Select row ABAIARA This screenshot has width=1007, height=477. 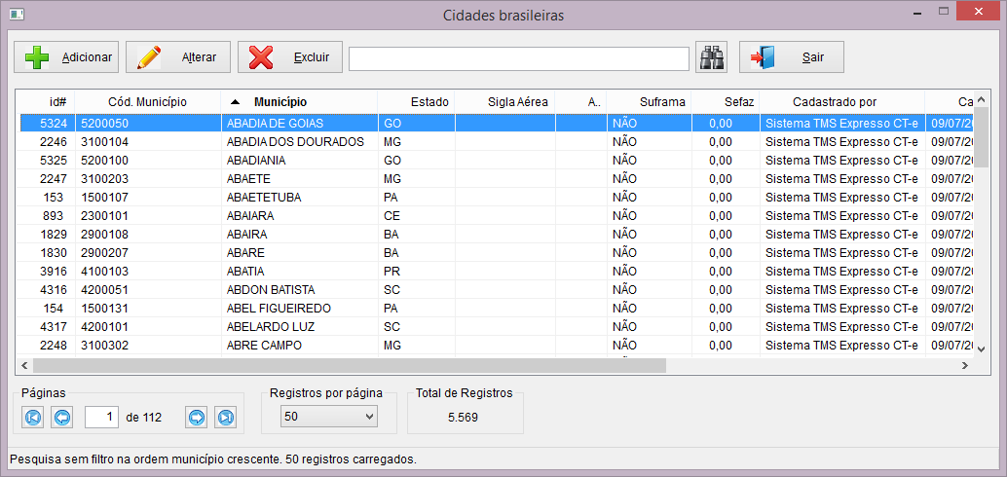coord(497,216)
